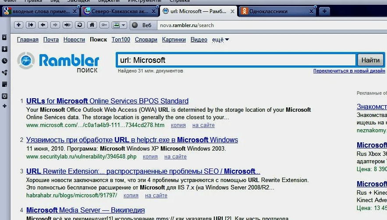387x220 pixels.
Task: Click the URL text www.securitylab.ru/vulnerability/394648.php
Action: pos(81,157)
